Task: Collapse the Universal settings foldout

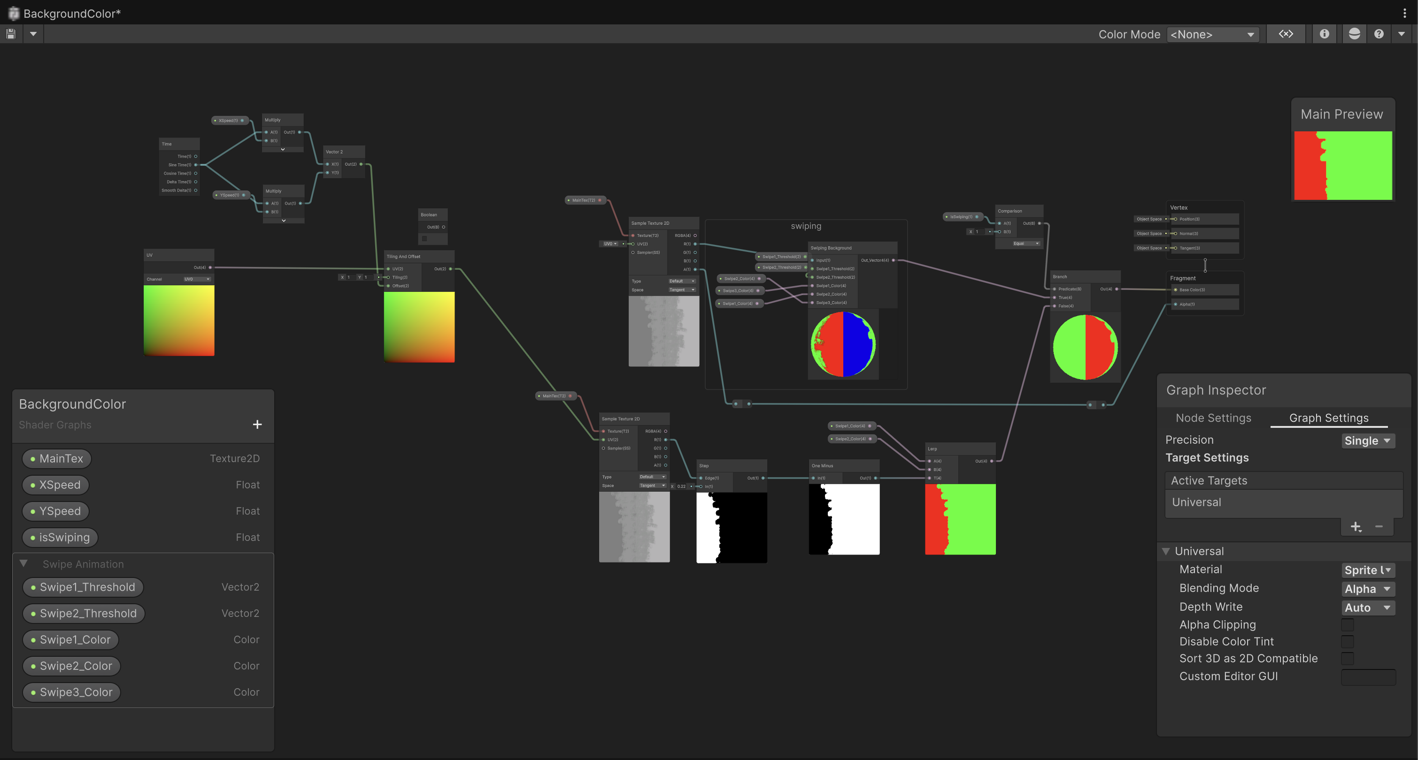Action: pos(1165,551)
